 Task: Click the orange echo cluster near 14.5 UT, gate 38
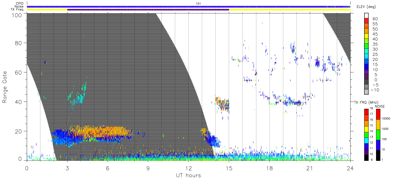click(x=222, y=104)
